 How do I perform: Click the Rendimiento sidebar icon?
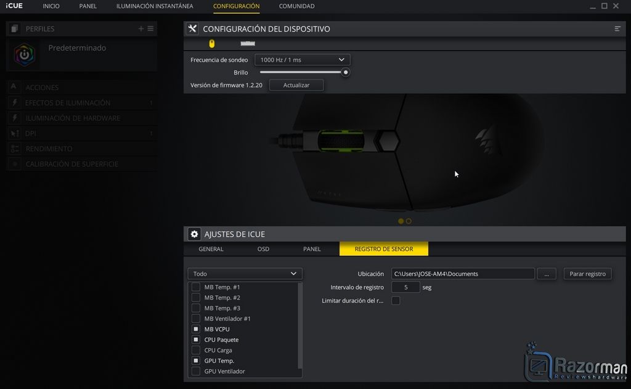[x=15, y=149]
